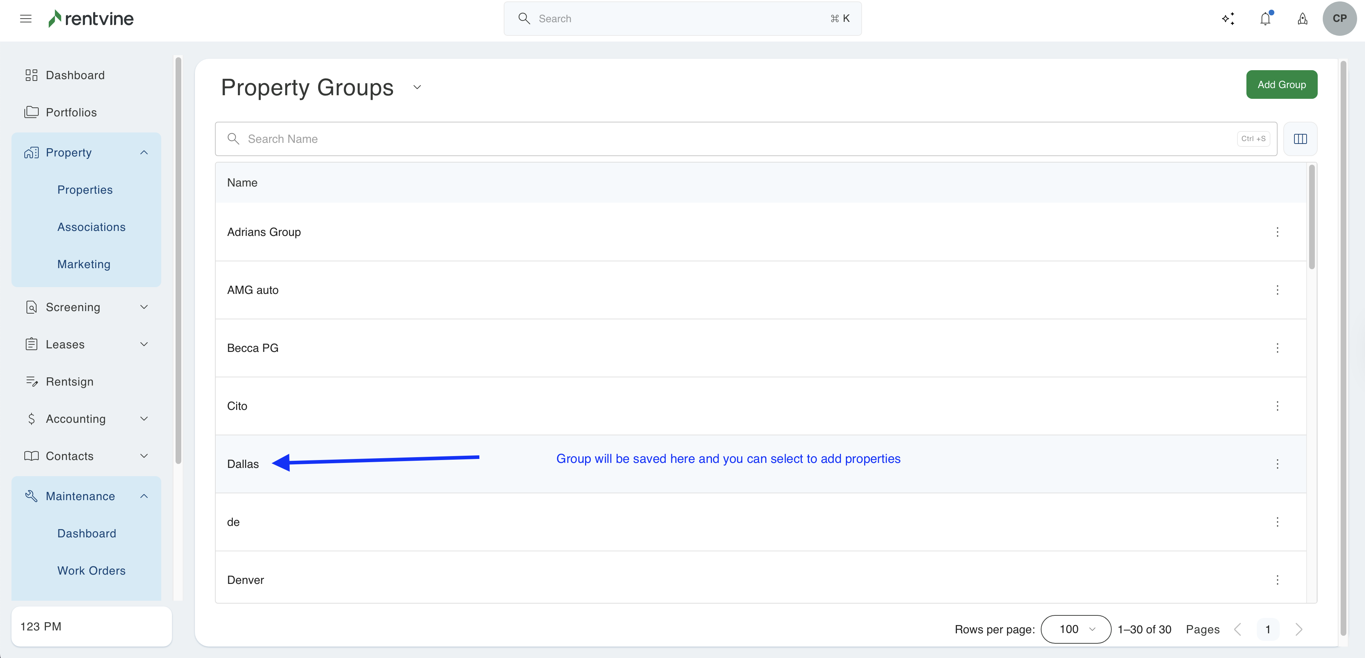Open the notifications bell
Screen dimensions: 1365x658
[1265, 19]
